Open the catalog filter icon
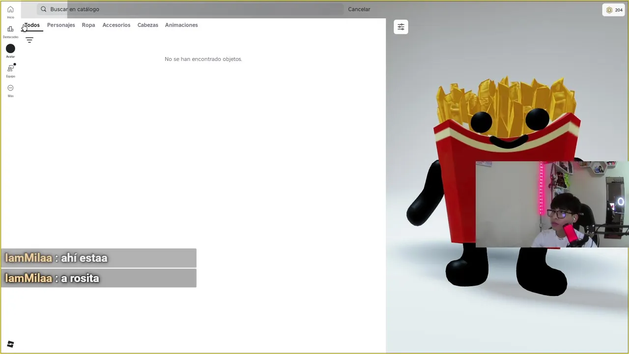 point(29,40)
